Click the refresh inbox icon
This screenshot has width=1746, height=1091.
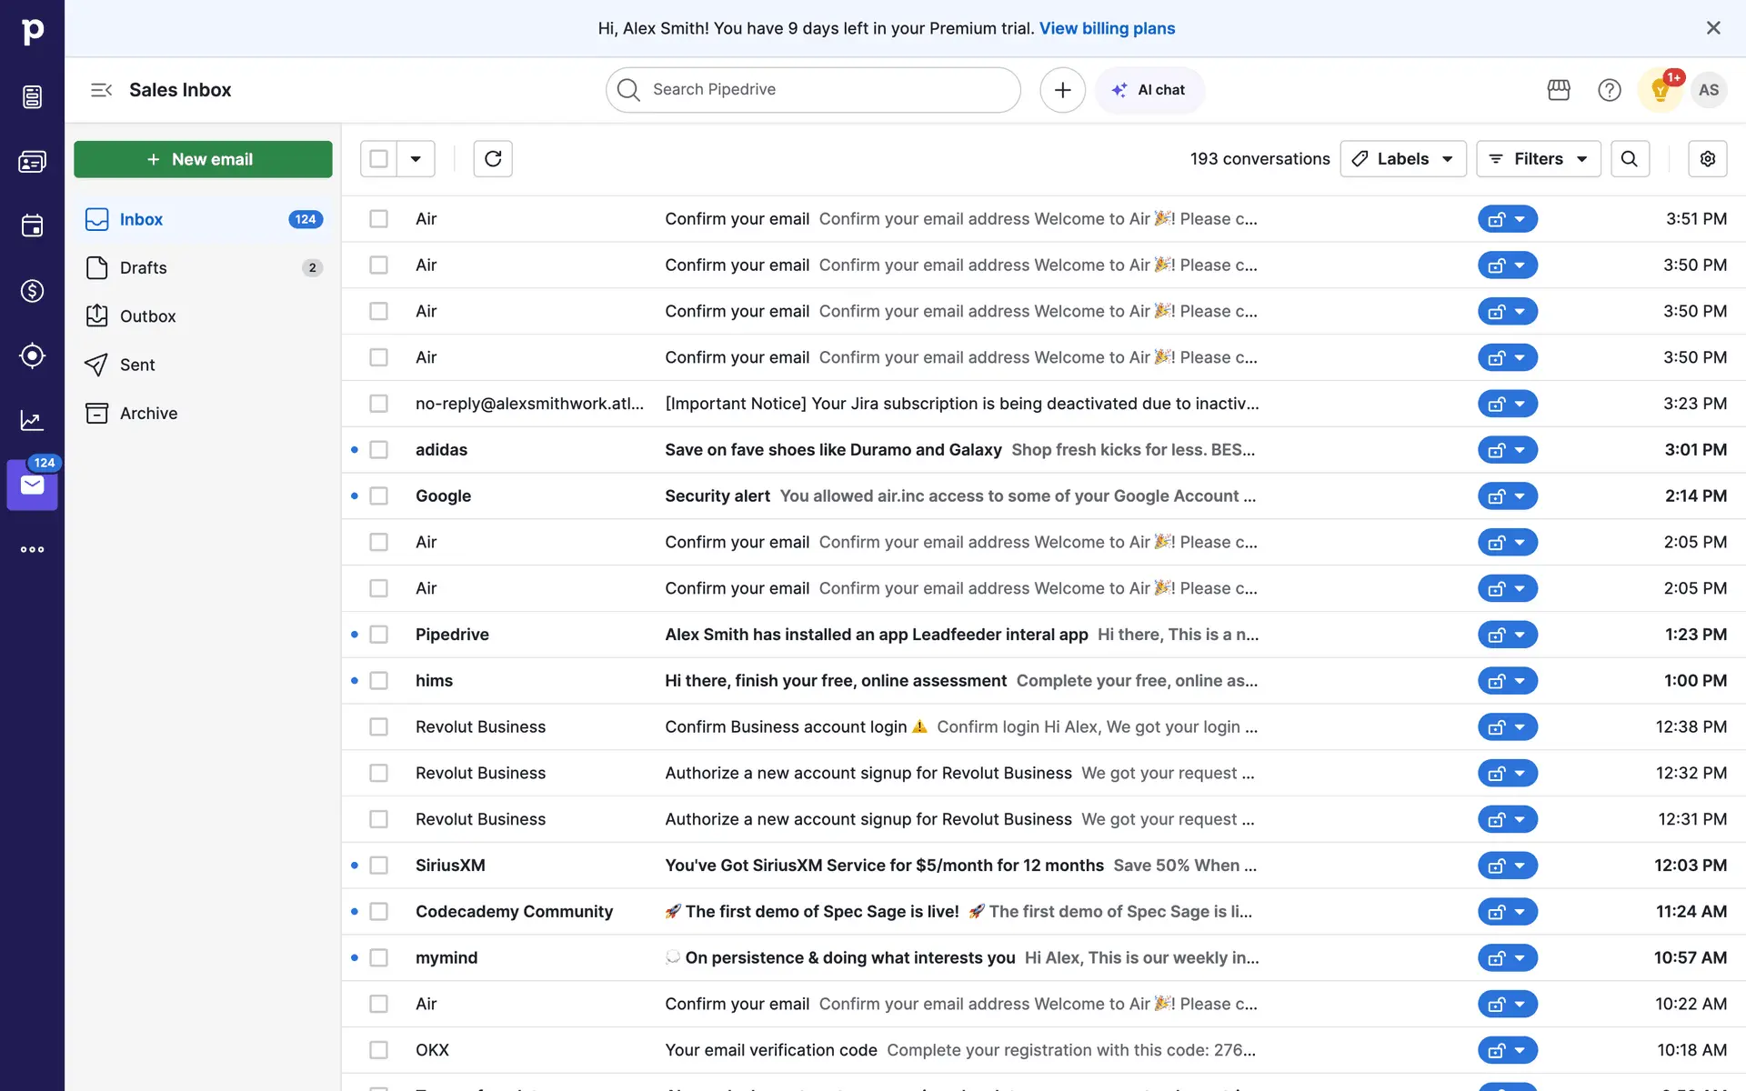click(x=493, y=159)
